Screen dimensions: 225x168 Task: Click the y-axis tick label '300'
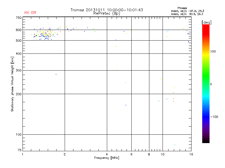19,70
